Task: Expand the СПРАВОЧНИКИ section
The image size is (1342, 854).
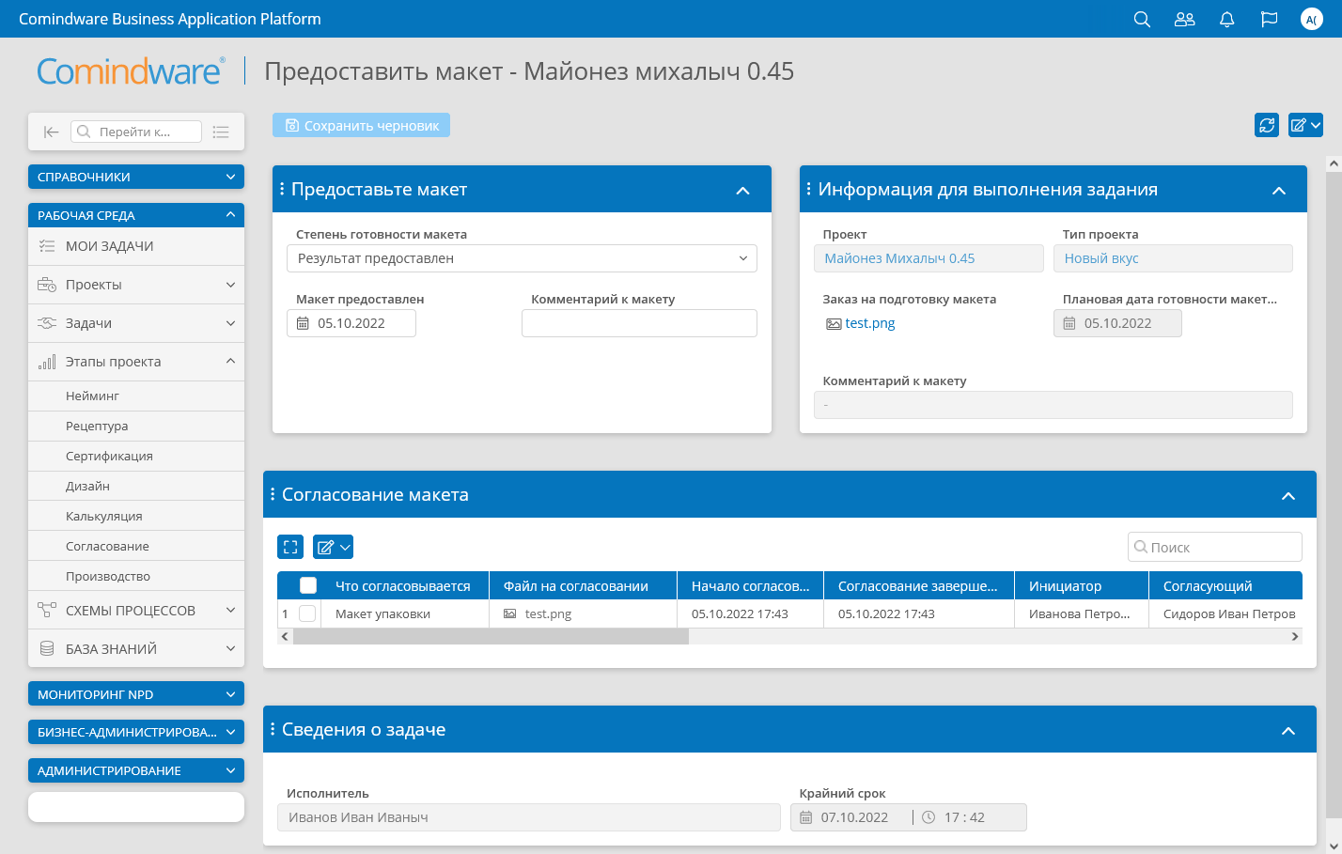Action: pos(136,177)
